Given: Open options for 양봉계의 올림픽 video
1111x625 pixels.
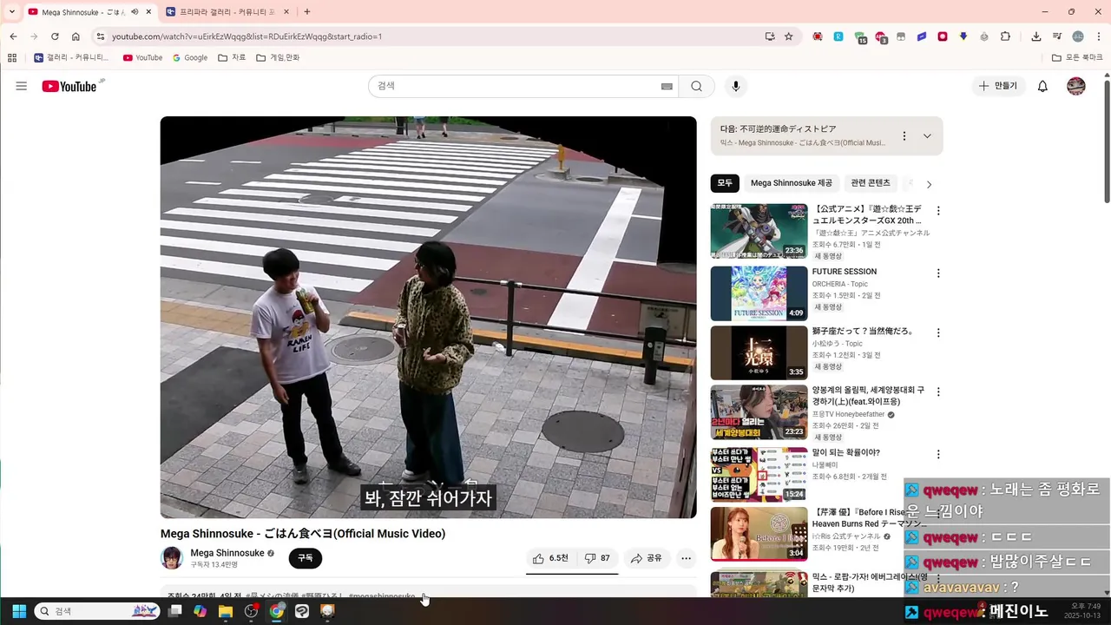Looking at the screenshot, I should 938,392.
